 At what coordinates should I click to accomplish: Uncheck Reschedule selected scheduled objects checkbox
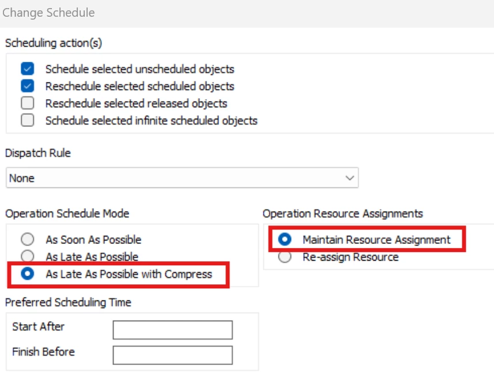click(27, 87)
